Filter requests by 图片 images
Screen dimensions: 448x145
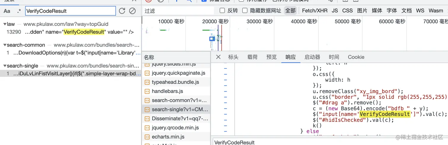tap(362, 11)
